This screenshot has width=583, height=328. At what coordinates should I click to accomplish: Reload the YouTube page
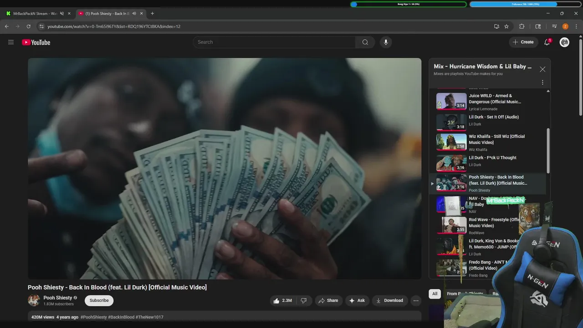click(x=28, y=26)
